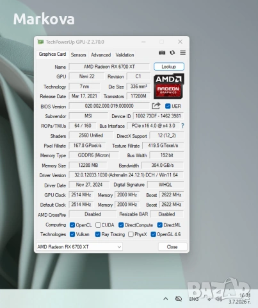This screenshot has height=308, width=258.
Task: Click Device ID value 1002 73DF - 1462 3981
Action: coord(158,116)
